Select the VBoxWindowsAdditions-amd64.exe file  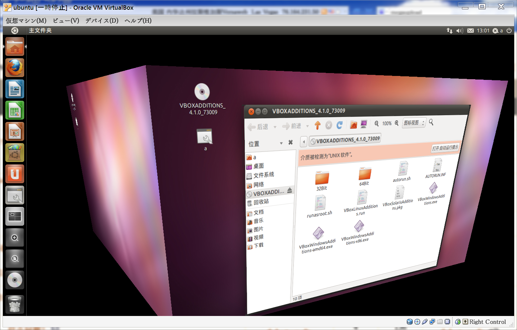318,240
